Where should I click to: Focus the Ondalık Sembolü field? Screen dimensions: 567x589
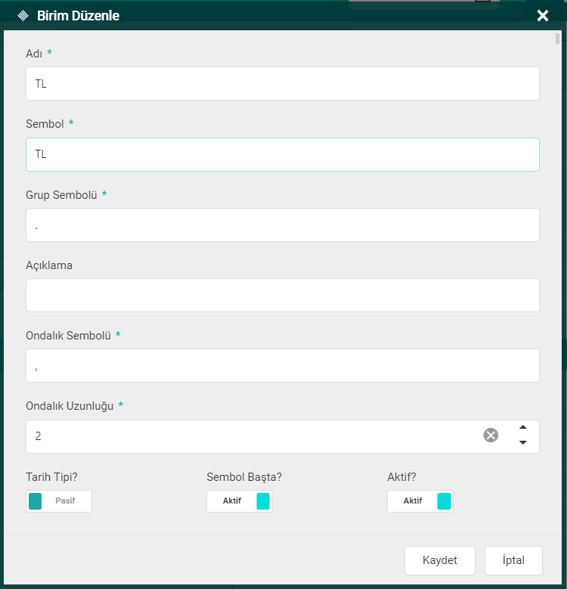point(282,365)
